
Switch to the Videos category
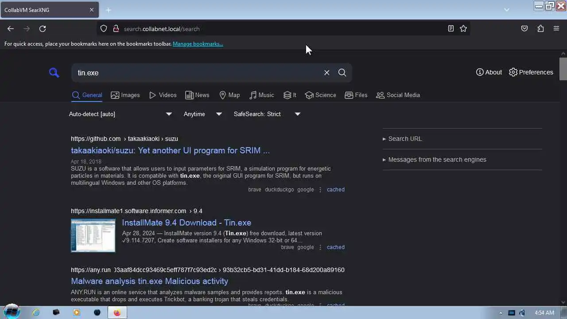(163, 95)
